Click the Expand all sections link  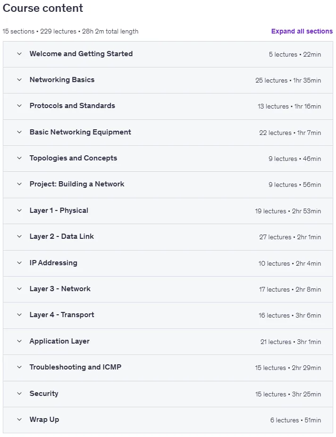pos(302,31)
